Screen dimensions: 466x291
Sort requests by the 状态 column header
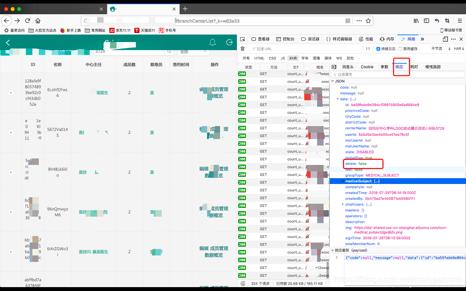[249, 67]
